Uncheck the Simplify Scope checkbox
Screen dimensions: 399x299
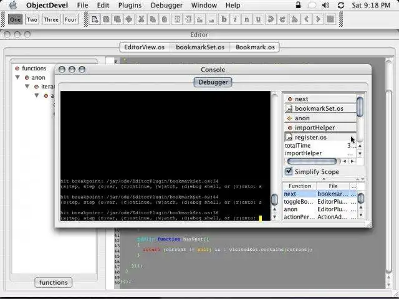pos(289,171)
